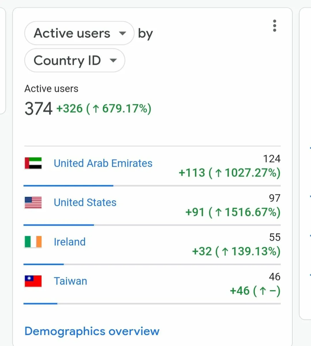311x346 pixels.
Task: Click the +113 change for United Arab Emirates
Action: click(x=229, y=173)
